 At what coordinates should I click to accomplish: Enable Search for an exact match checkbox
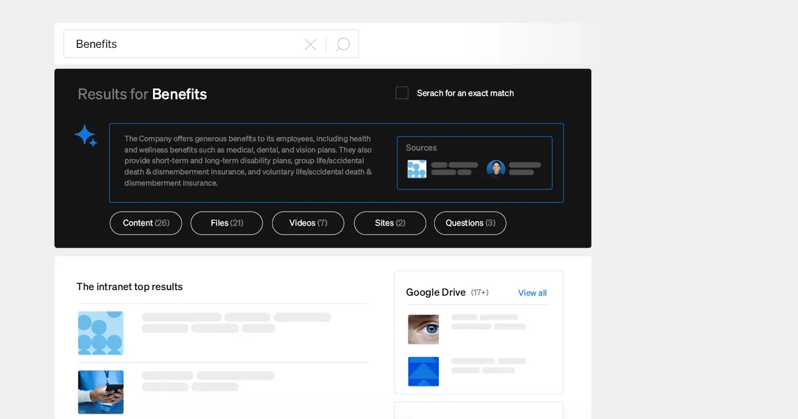tap(402, 93)
